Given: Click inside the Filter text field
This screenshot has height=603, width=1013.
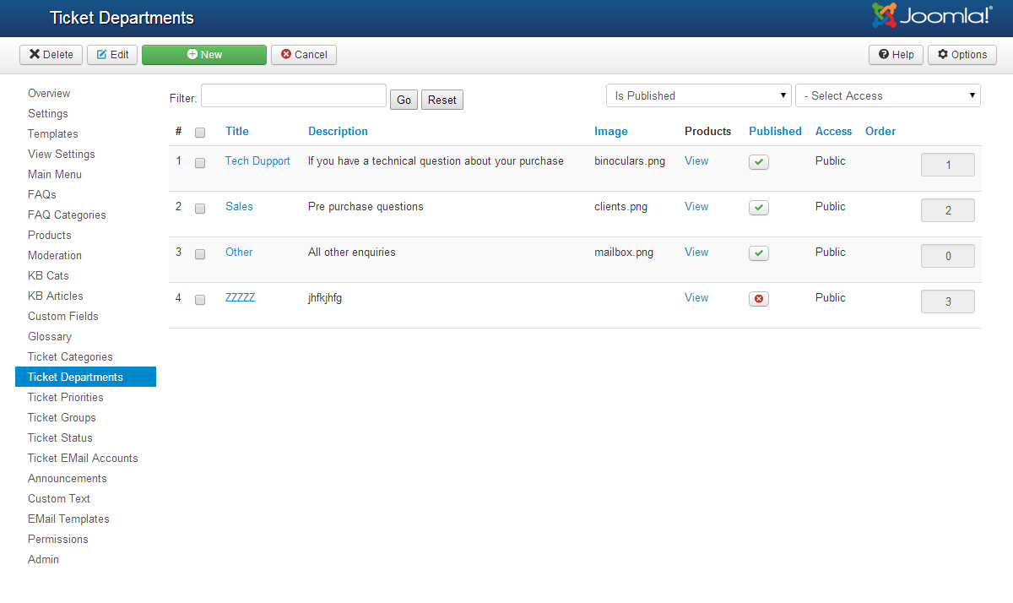Looking at the screenshot, I should [x=293, y=96].
